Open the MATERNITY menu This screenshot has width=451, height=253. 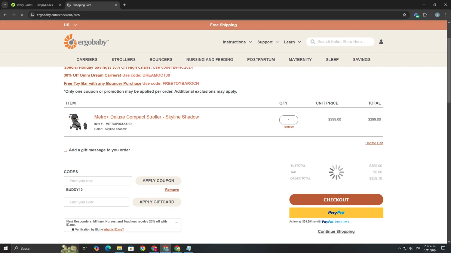[300, 60]
